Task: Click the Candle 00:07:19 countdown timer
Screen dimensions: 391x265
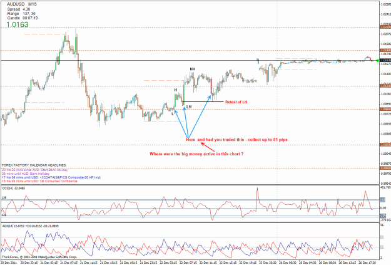Action: [23, 18]
